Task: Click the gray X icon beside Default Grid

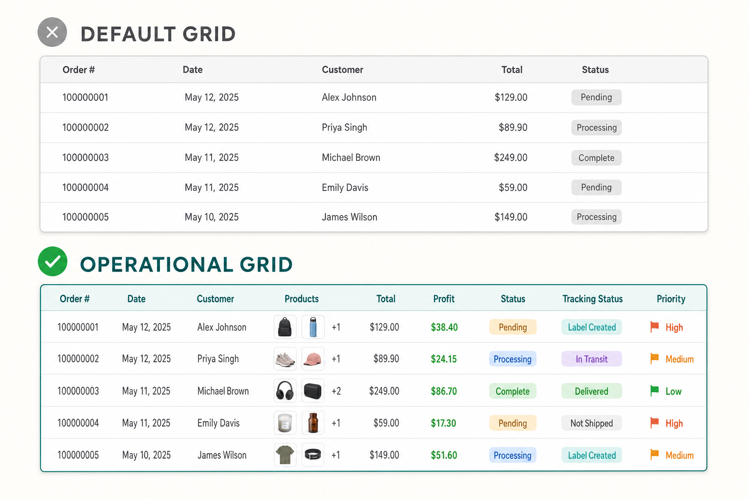Action: [52, 32]
